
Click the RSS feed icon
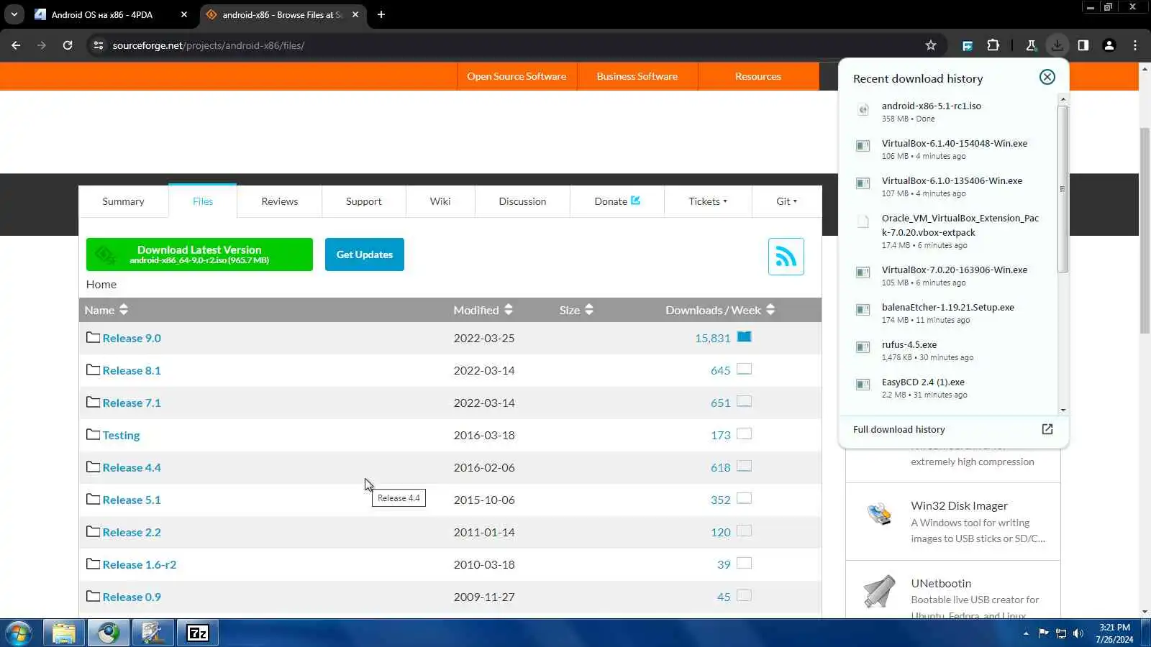click(786, 257)
